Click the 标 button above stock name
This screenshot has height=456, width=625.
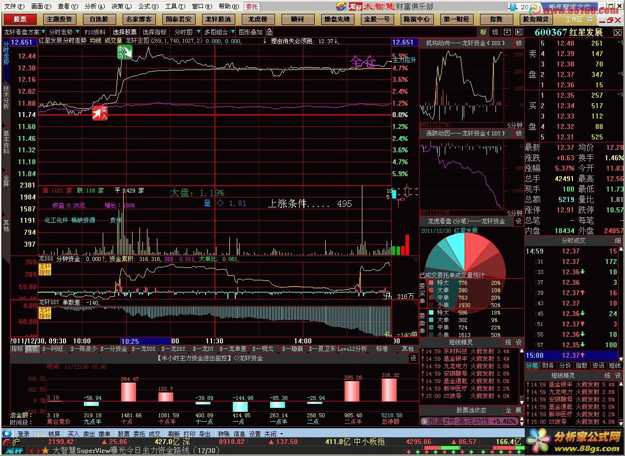[x=483, y=32]
